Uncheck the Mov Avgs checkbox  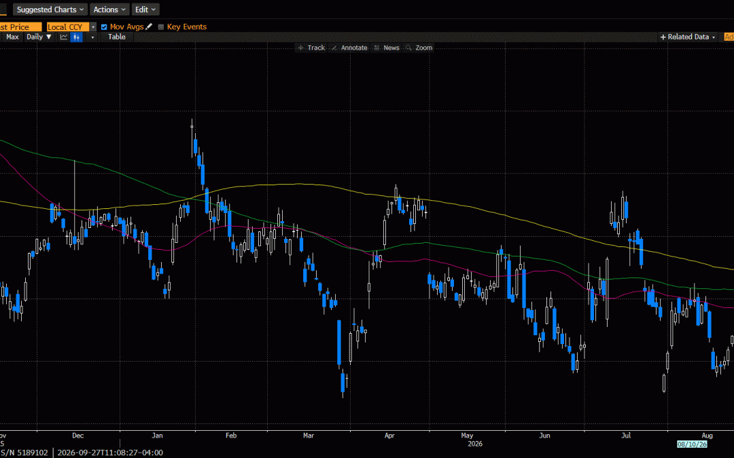click(x=104, y=27)
